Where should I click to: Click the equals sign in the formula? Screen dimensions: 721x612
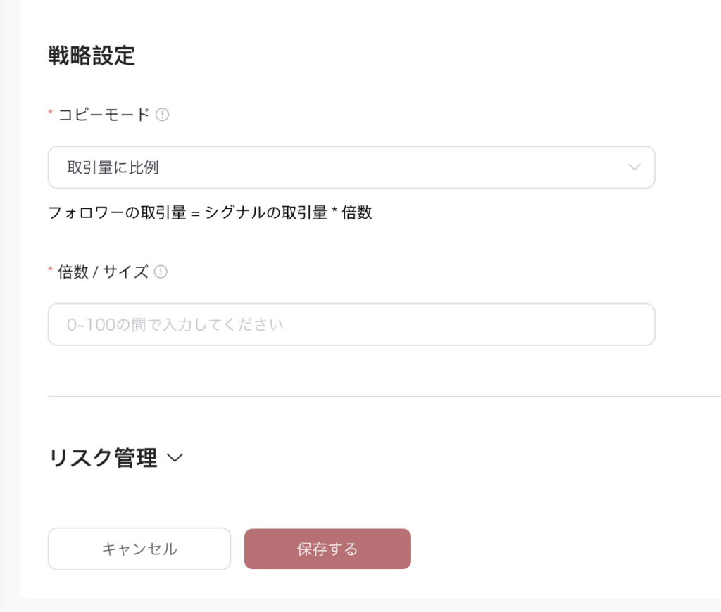(196, 213)
